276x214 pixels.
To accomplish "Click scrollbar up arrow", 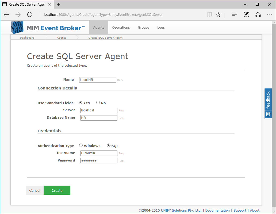I will click(274, 22).
